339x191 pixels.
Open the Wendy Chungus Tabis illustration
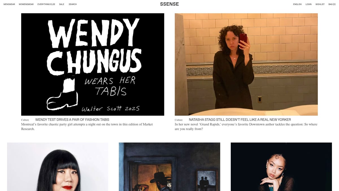93,65
